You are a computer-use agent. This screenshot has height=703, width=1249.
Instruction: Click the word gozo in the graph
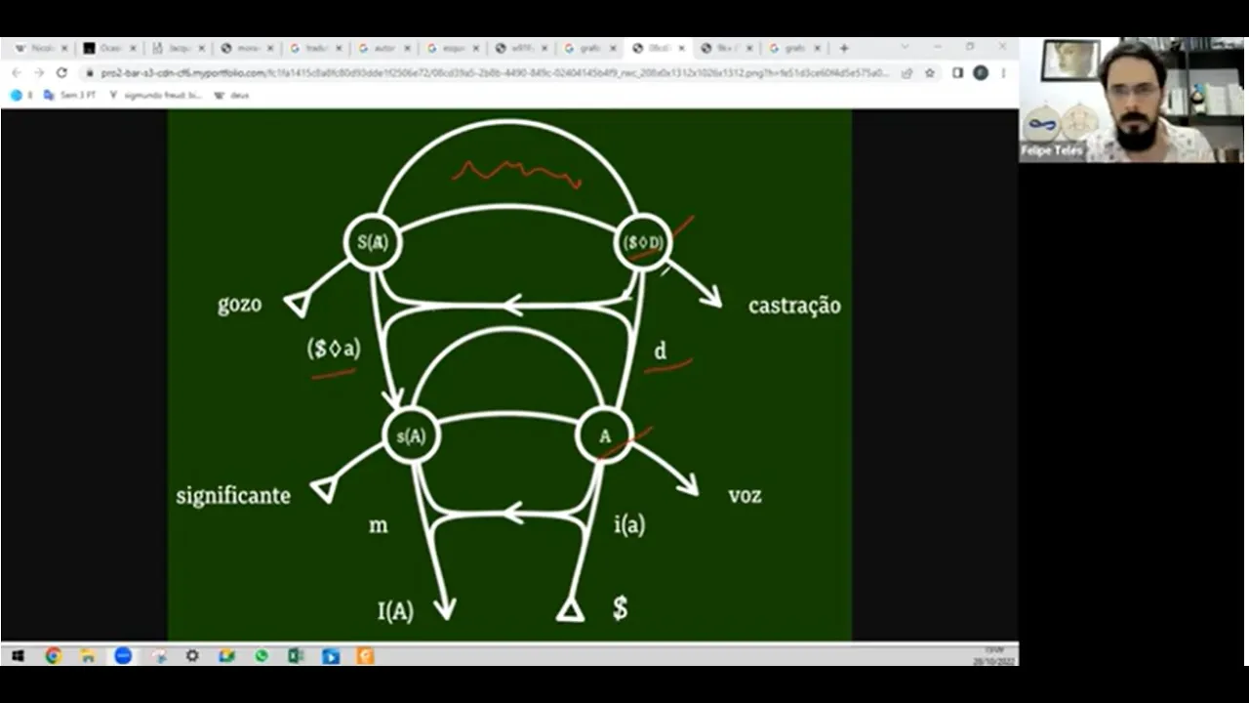[x=239, y=304]
